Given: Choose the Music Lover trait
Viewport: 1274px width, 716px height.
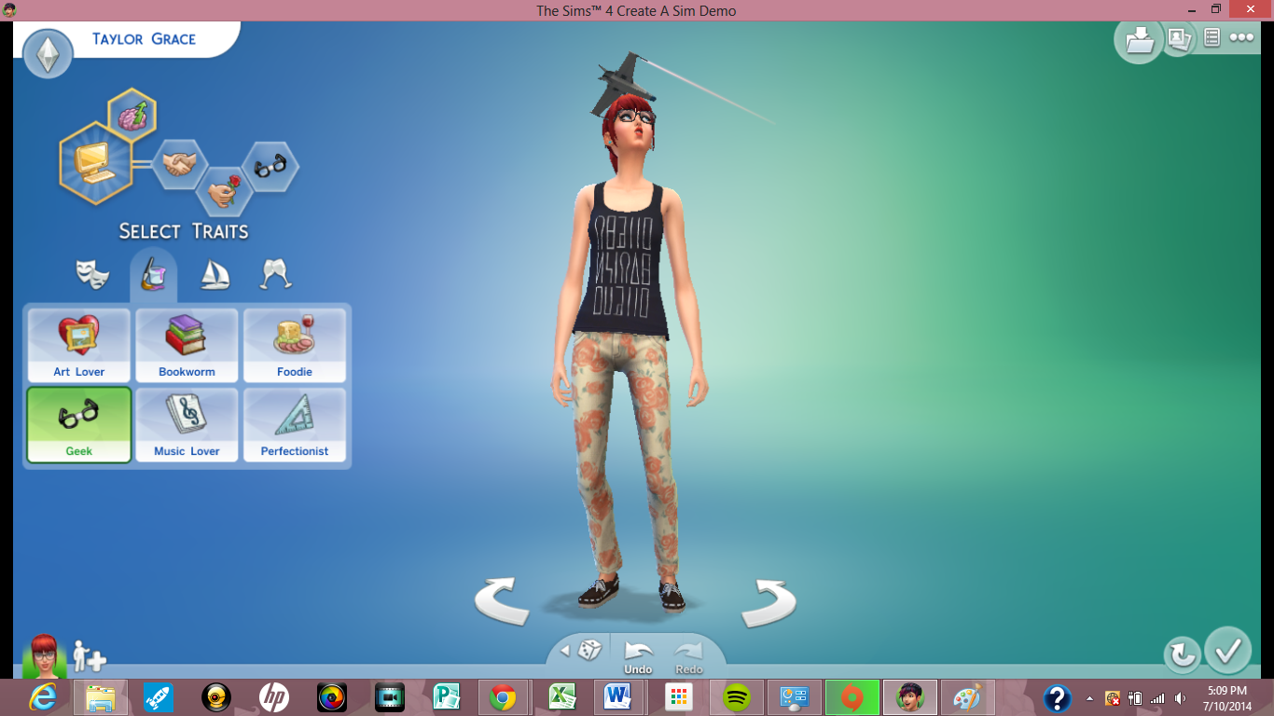Looking at the screenshot, I should [187, 424].
